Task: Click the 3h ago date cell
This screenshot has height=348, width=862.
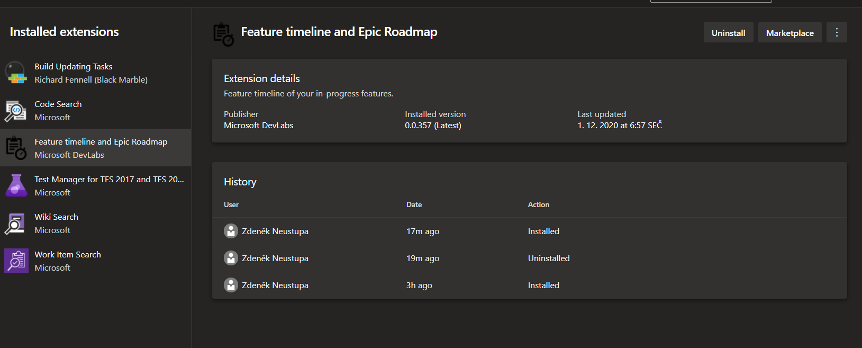Action: coord(419,285)
